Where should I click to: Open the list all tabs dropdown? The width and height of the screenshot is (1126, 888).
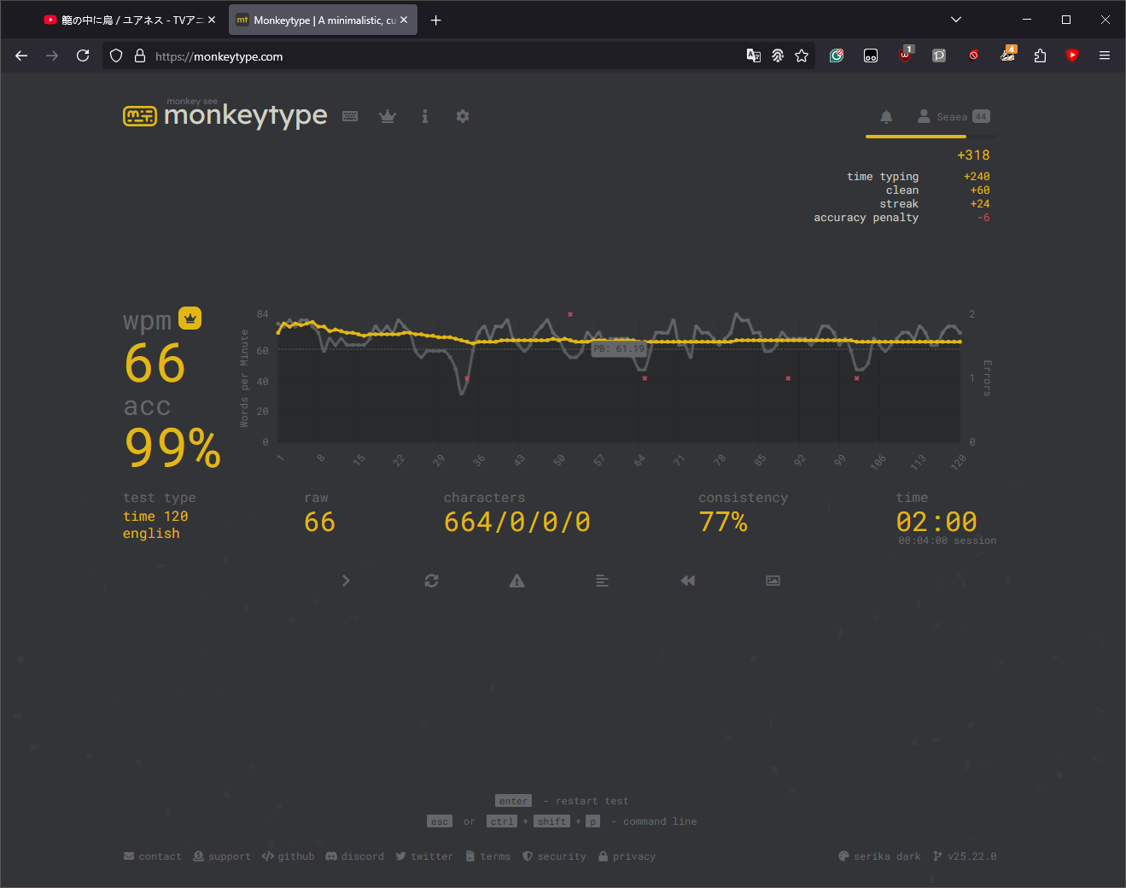(x=956, y=20)
